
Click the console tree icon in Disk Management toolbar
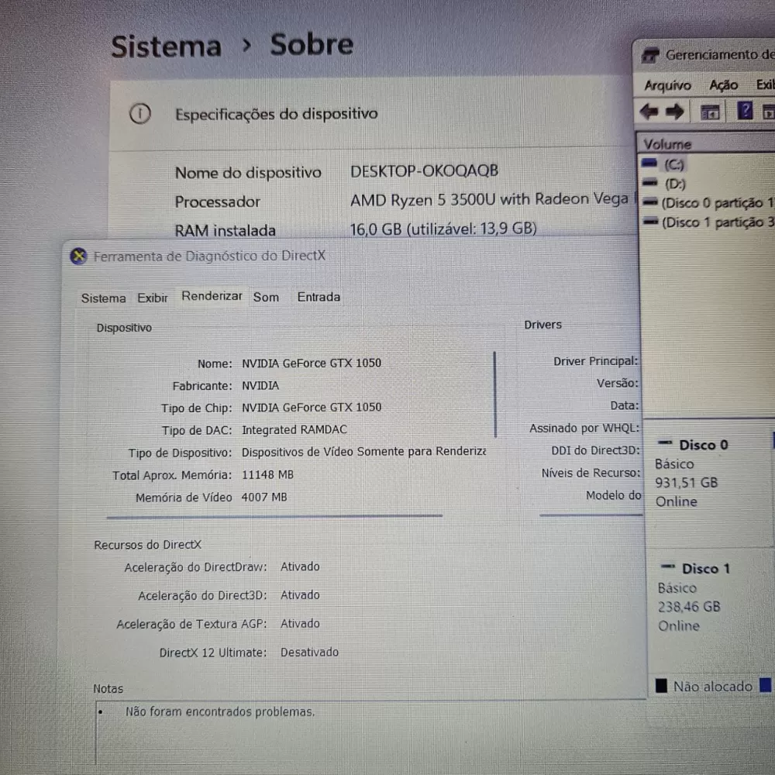(710, 112)
